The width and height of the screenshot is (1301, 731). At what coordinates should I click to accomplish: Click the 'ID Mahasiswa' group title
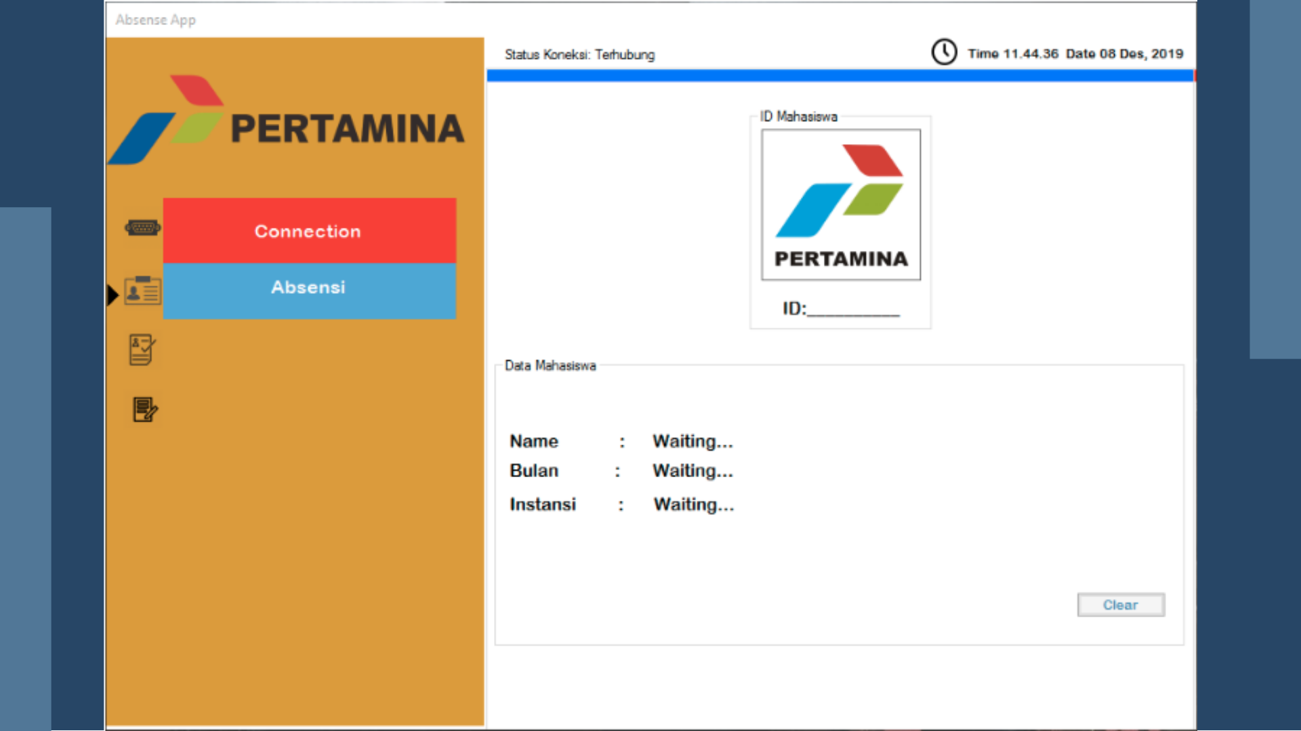(798, 116)
